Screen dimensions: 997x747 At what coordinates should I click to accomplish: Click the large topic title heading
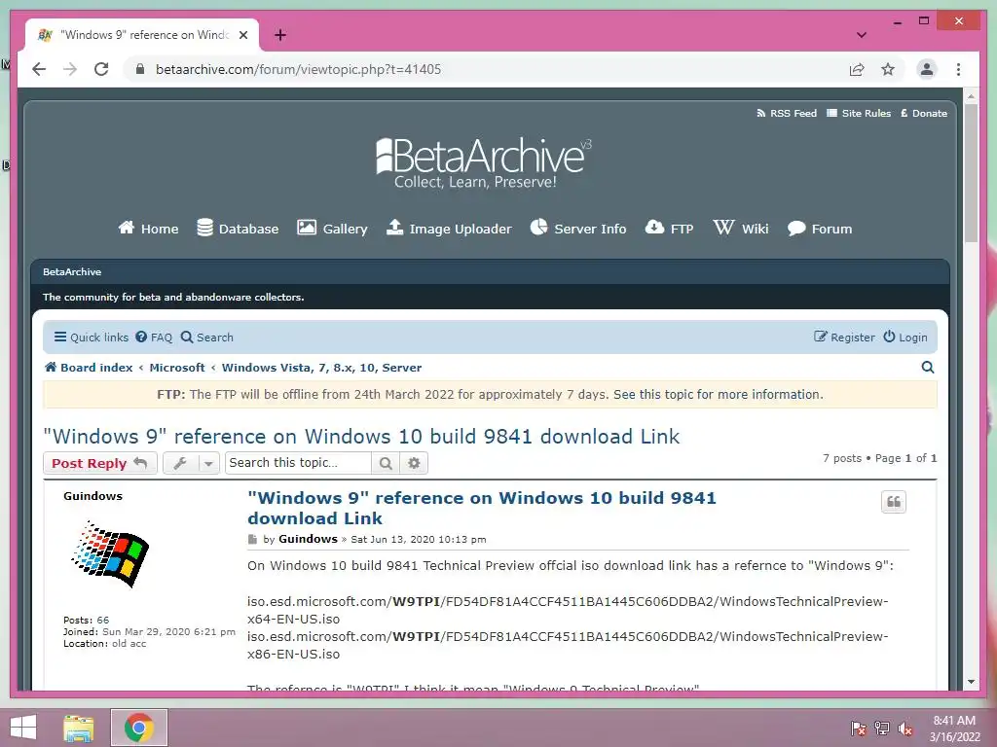[x=361, y=437]
